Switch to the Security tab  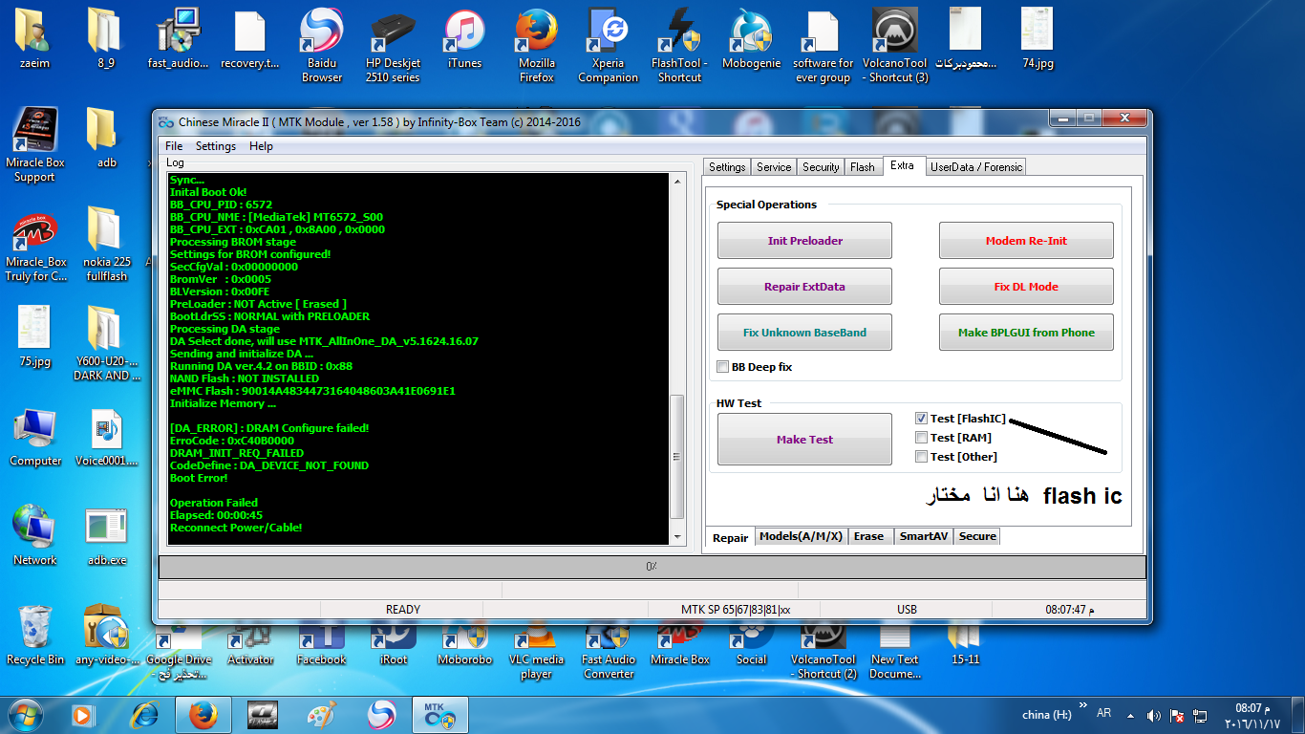pos(821,167)
